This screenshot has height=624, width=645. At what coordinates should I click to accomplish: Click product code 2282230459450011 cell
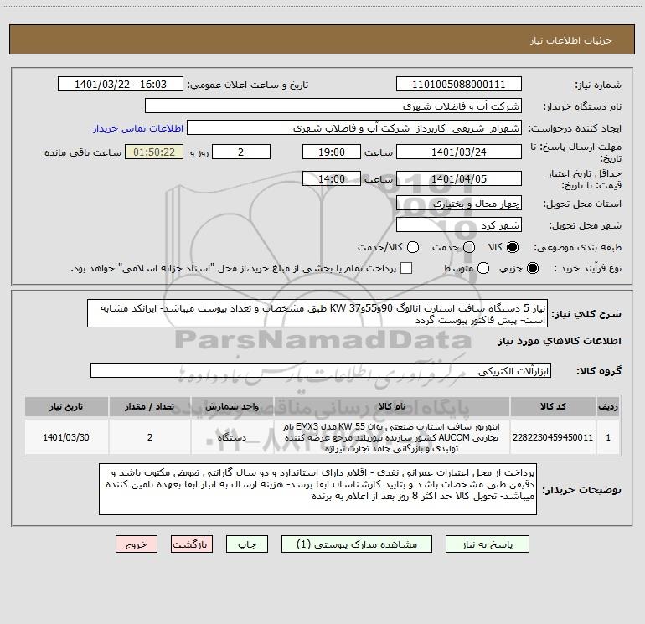click(553, 437)
